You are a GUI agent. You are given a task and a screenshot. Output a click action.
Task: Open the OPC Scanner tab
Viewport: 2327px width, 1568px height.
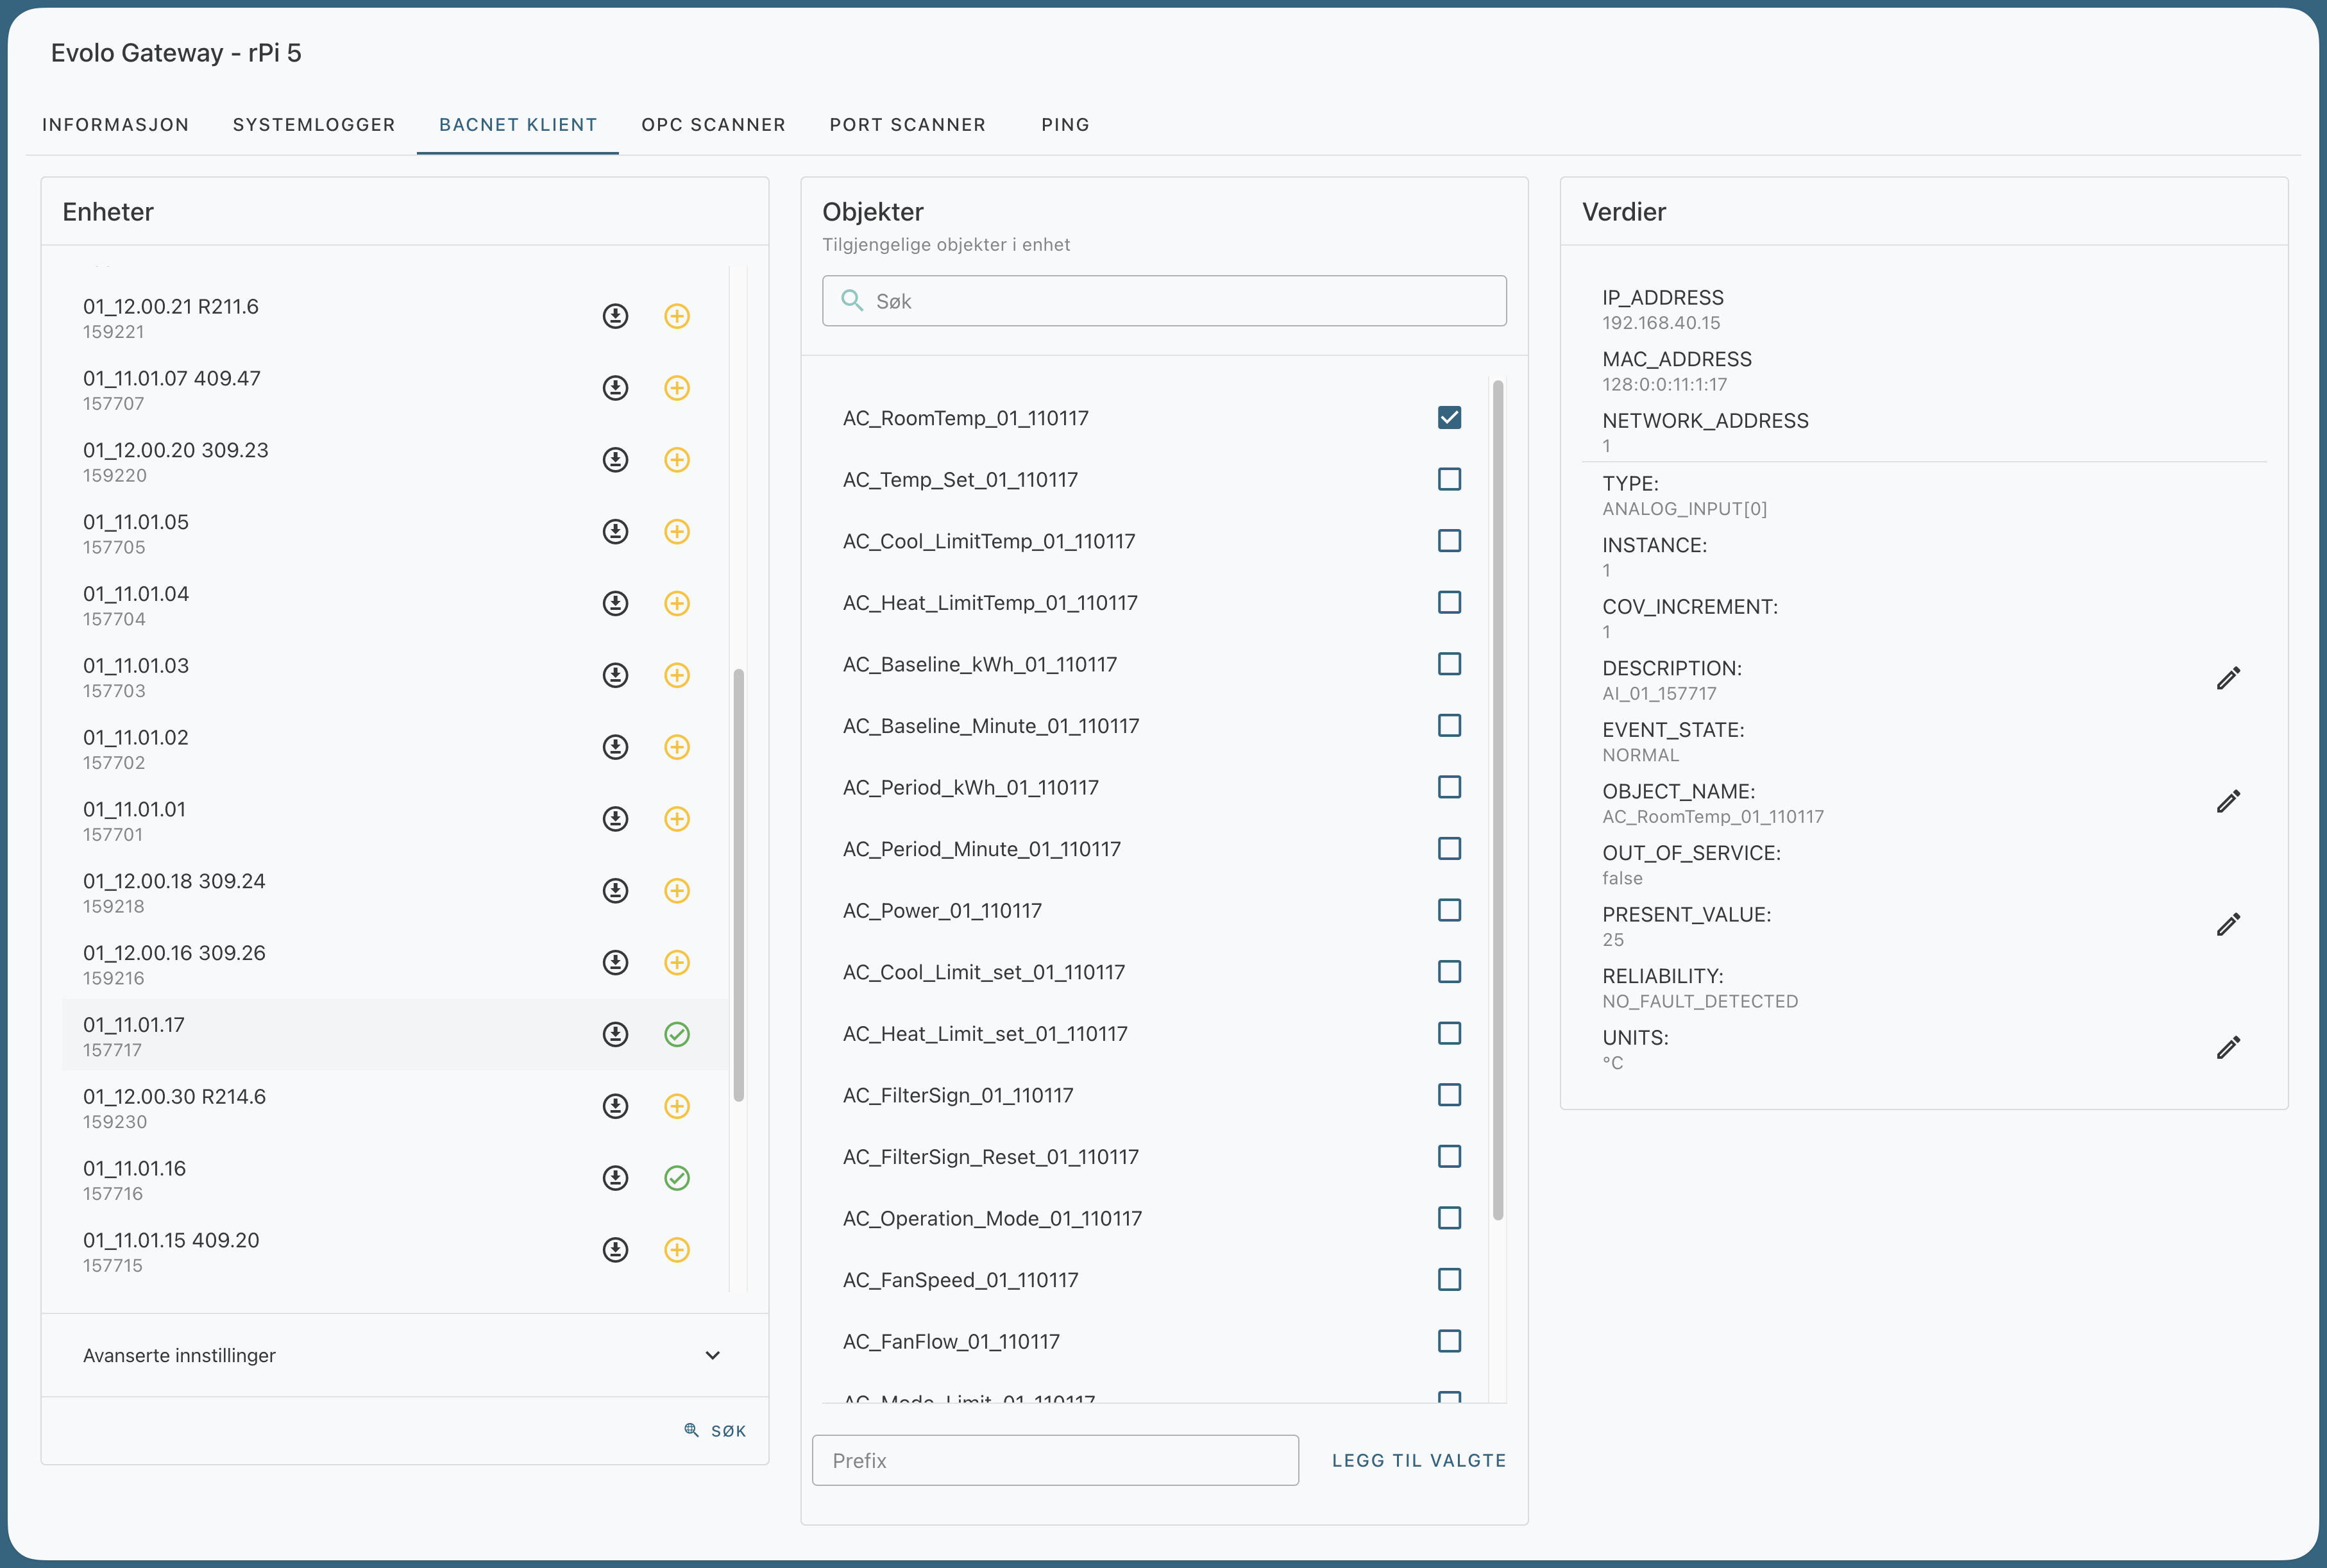tap(713, 125)
